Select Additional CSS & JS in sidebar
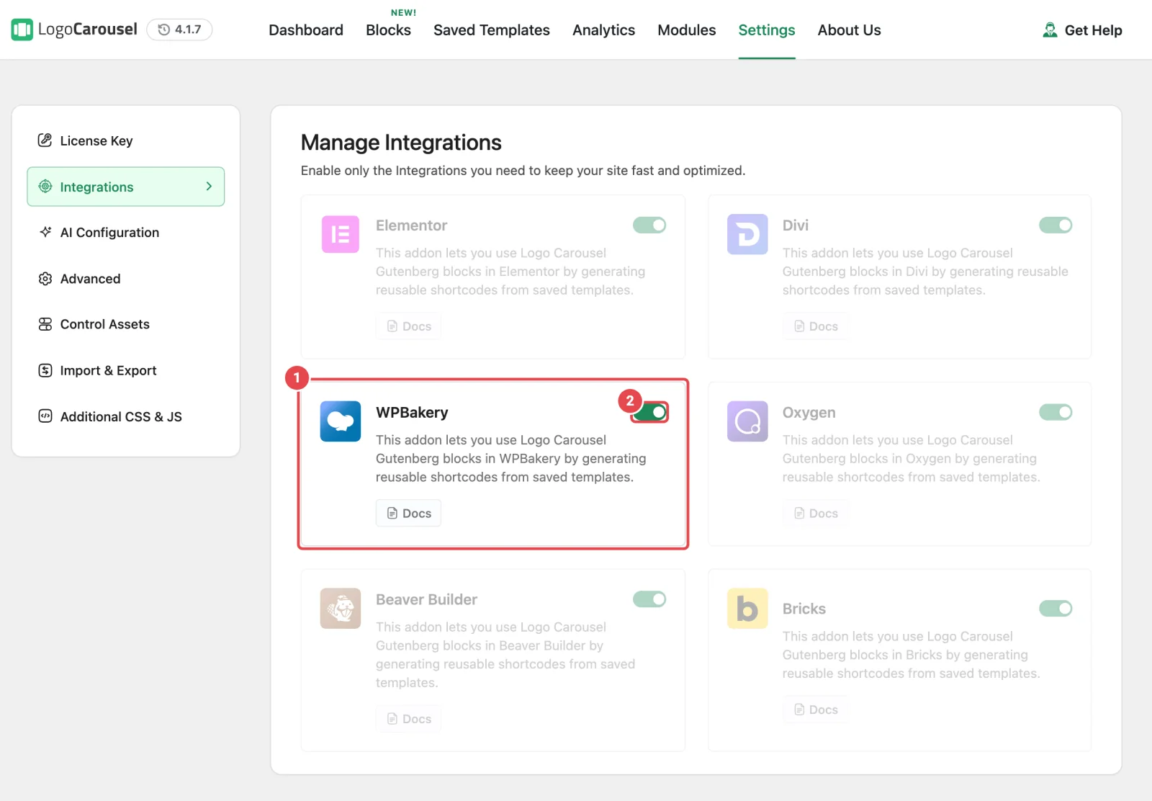 126,416
